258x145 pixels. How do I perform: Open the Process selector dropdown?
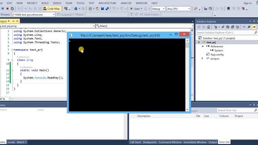[33, 14]
